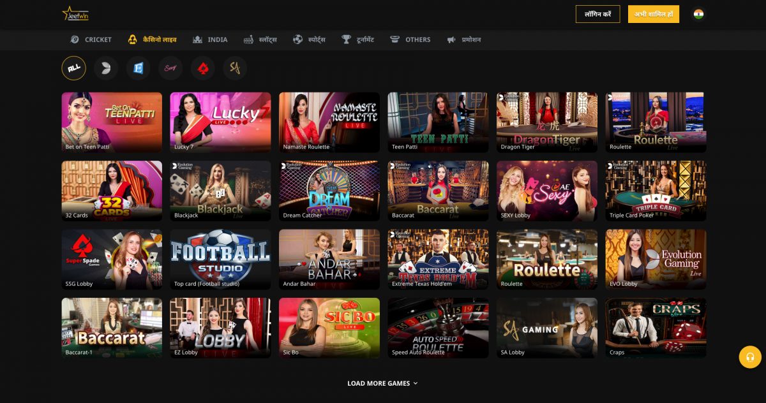Open Andar Bahar game
The height and width of the screenshot is (403, 766).
coord(329,260)
